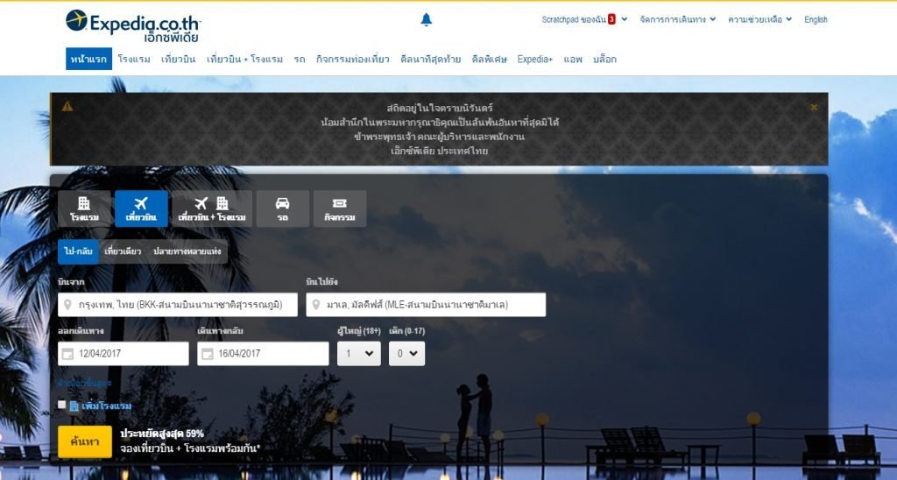
Task: Select the hotel (โรงแรม) search icon tab
Action: point(85,208)
